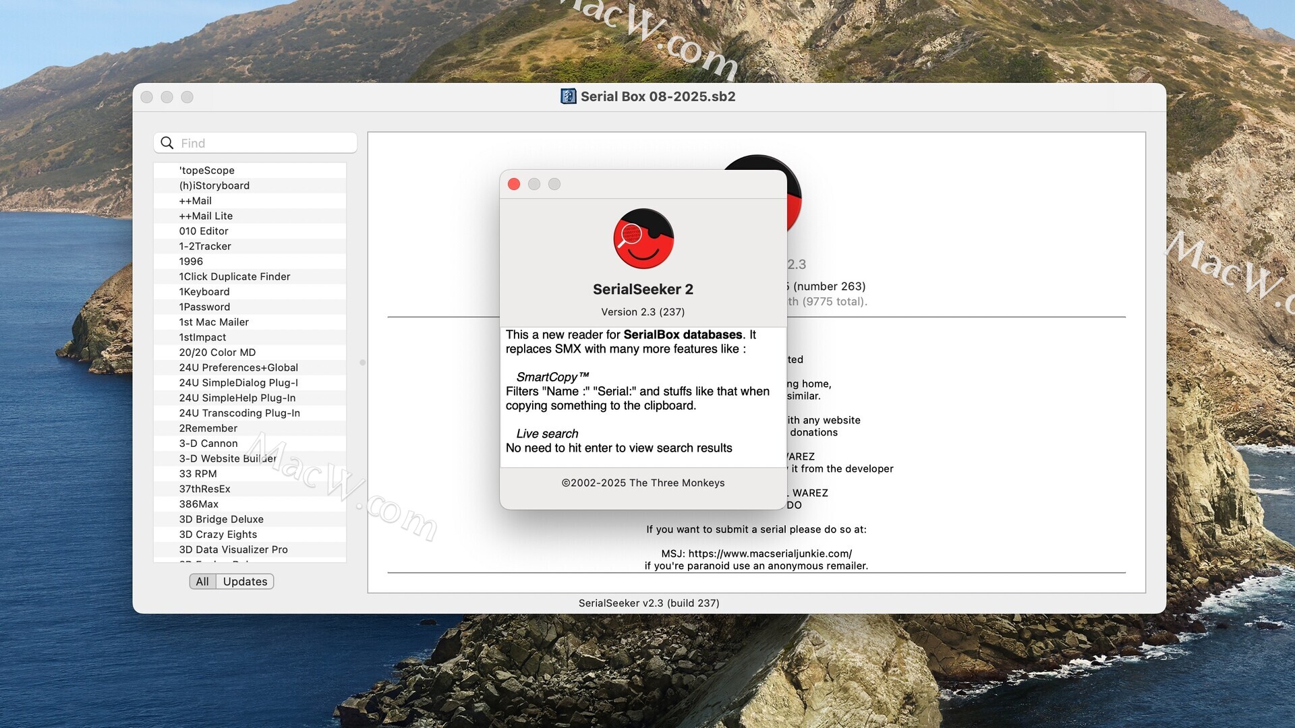Click the SerialSeeker v2.3 (build 237) status text
Screen dimensions: 1295x728
(x=649, y=603)
